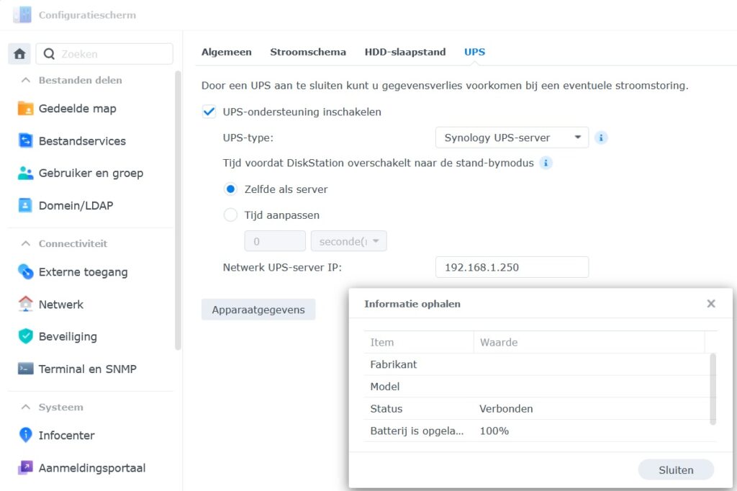The width and height of the screenshot is (737, 491).
Task: Click the Domein/LDAP icon
Action: tap(26, 206)
